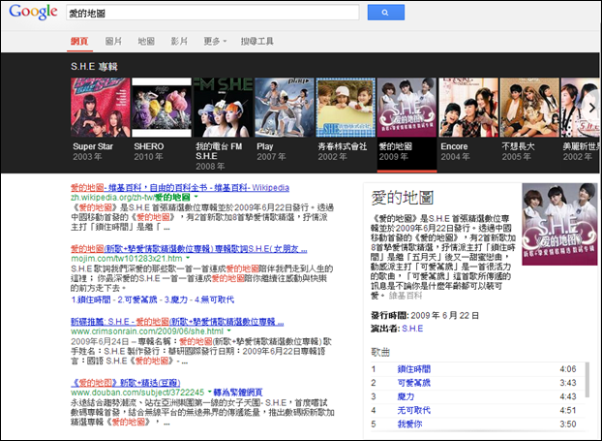Click the 4:51 track duration
Viewport: 602px width, 441px height.
[x=568, y=411]
